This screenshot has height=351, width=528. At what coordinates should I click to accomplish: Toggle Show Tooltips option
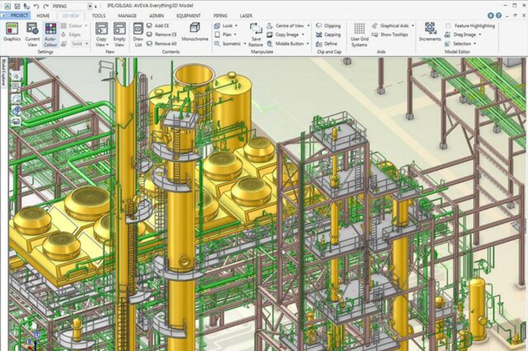[390, 35]
